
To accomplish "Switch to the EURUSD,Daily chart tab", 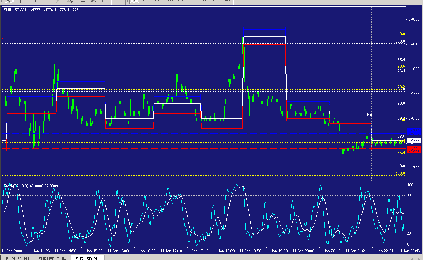I will (52, 258).
